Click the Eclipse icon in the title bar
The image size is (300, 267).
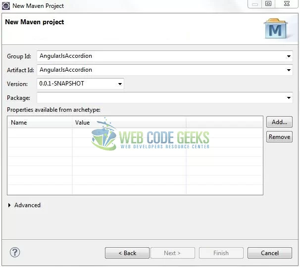point(6,6)
